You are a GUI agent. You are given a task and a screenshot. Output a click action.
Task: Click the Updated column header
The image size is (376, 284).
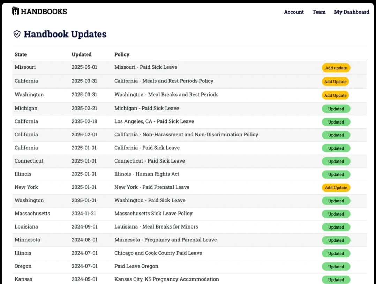pyautogui.click(x=82, y=54)
